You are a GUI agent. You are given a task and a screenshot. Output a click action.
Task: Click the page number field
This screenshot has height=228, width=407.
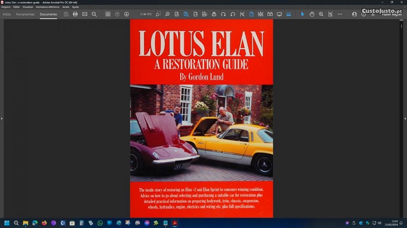pyautogui.click(x=146, y=14)
